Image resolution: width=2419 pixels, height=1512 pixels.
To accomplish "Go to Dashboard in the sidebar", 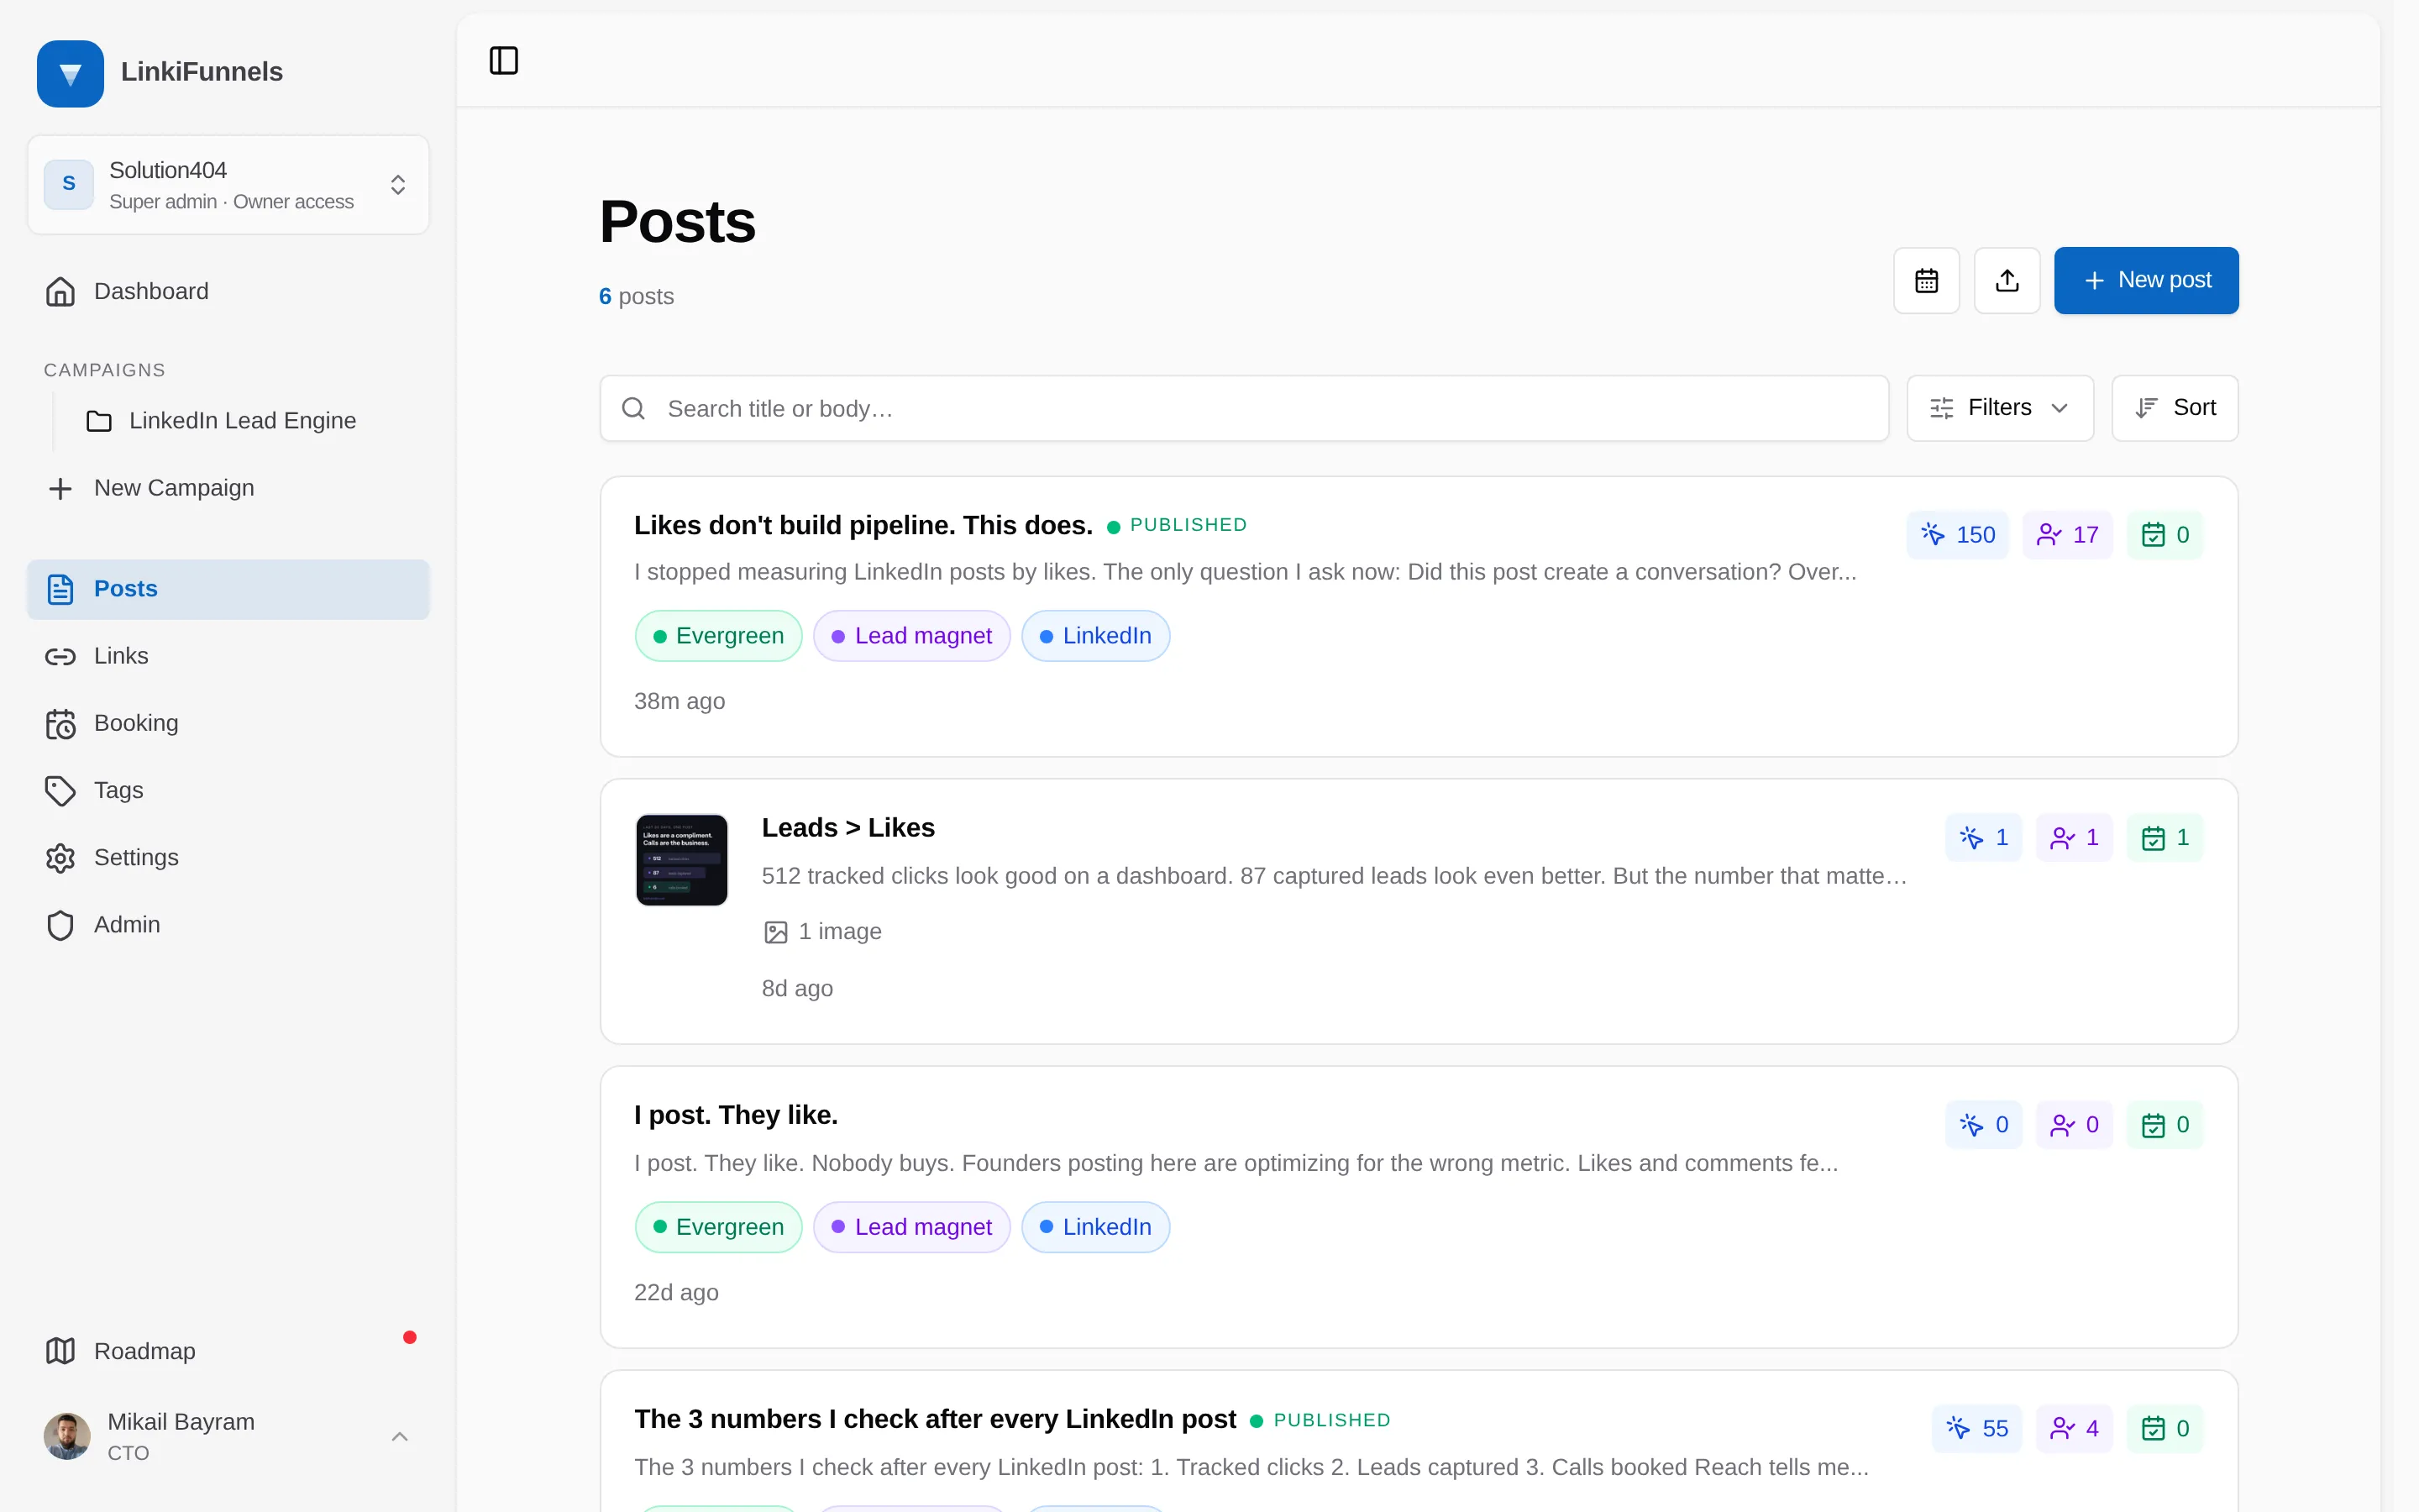I will point(229,291).
